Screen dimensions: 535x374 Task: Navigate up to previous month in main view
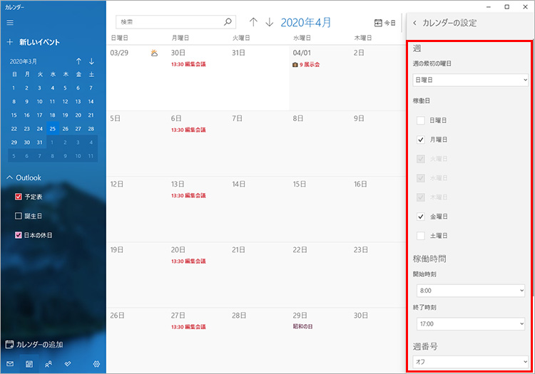pos(253,22)
